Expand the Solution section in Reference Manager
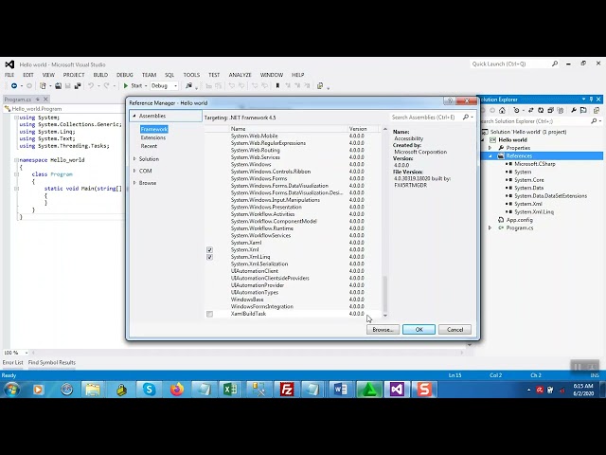The height and width of the screenshot is (455, 606). coord(134,159)
